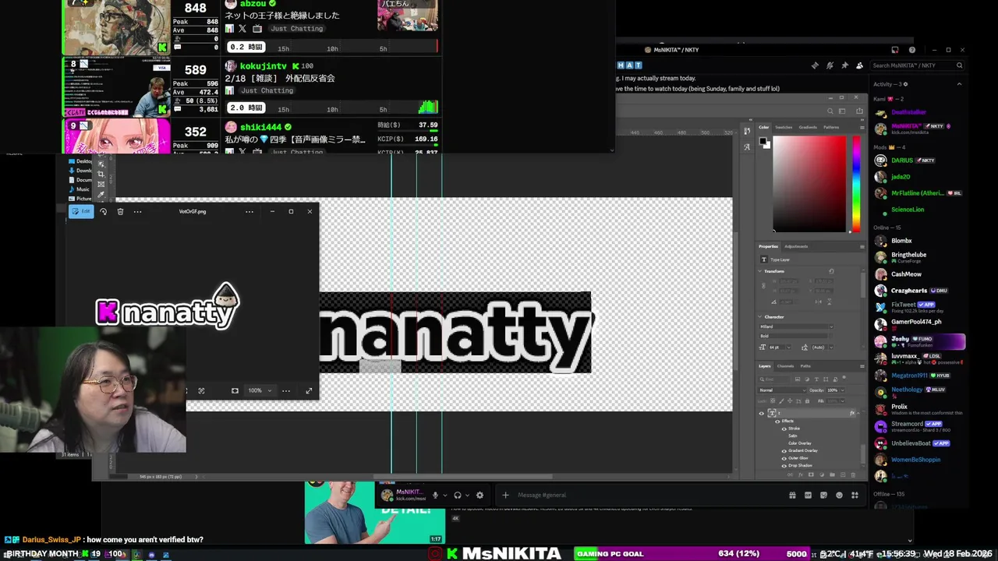This screenshot has height=561, width=998.
Task: Click the fullscreen expand icon in Photos viewer
Action: point(309,390)
